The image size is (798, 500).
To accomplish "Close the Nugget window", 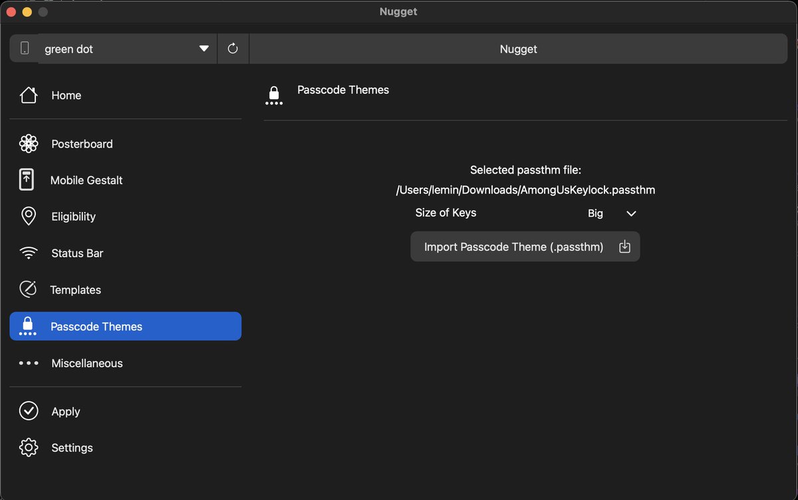I will pyautogui.click(x=11, y=12).
